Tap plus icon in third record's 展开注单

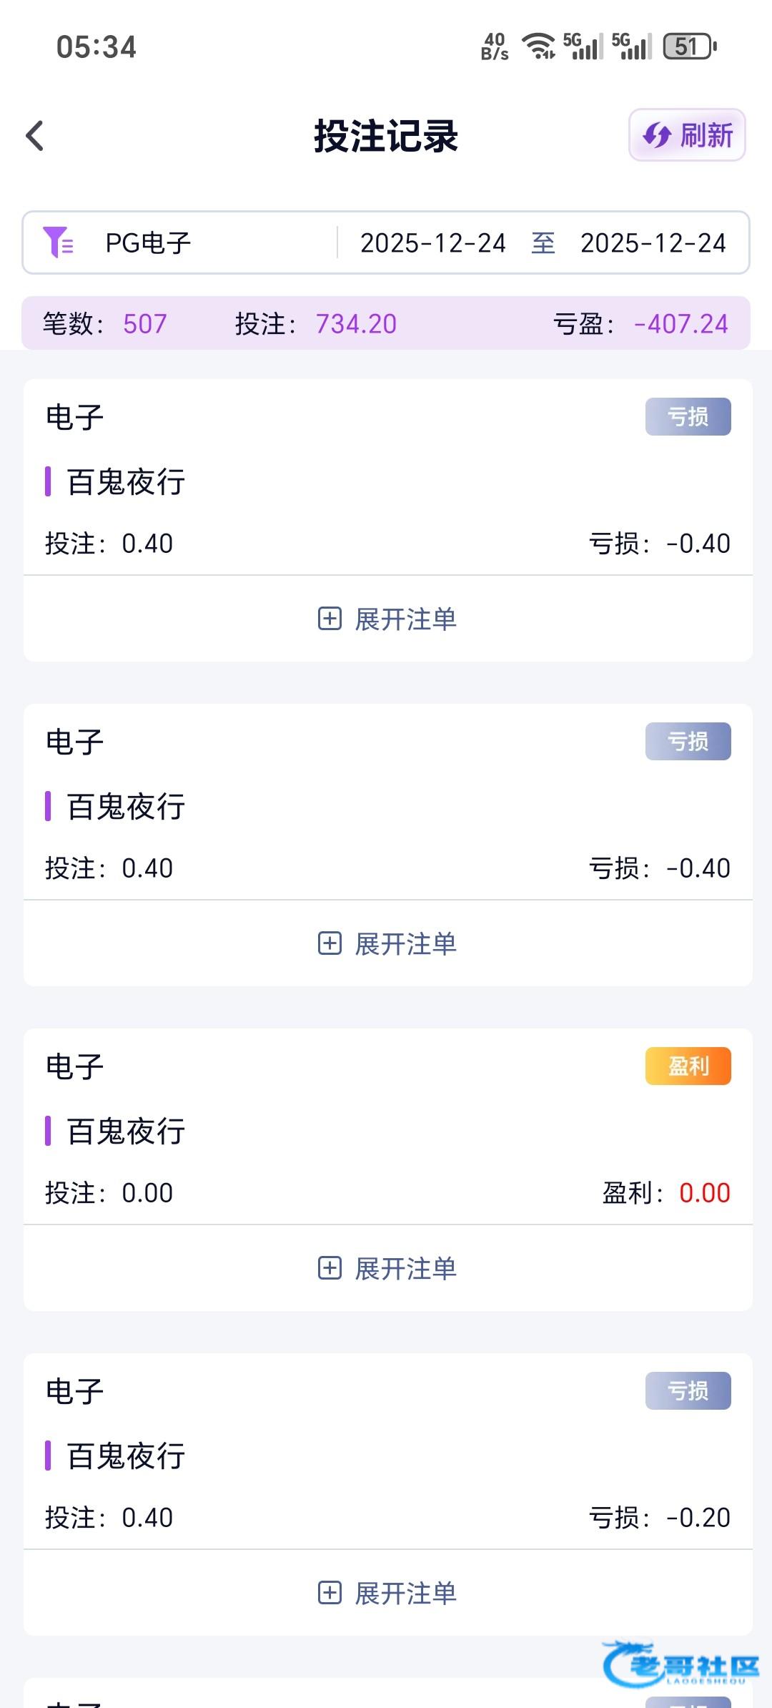click(x=330, y=1268)
